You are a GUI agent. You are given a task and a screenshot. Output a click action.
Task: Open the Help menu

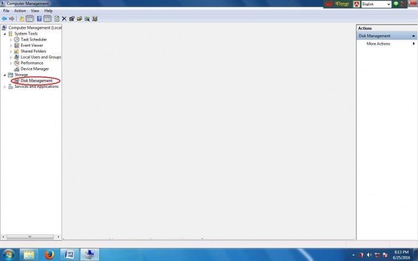(48, 11)
